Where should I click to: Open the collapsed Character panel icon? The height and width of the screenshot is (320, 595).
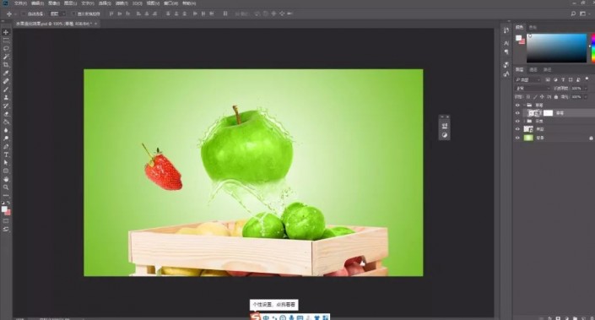[506, 43]
